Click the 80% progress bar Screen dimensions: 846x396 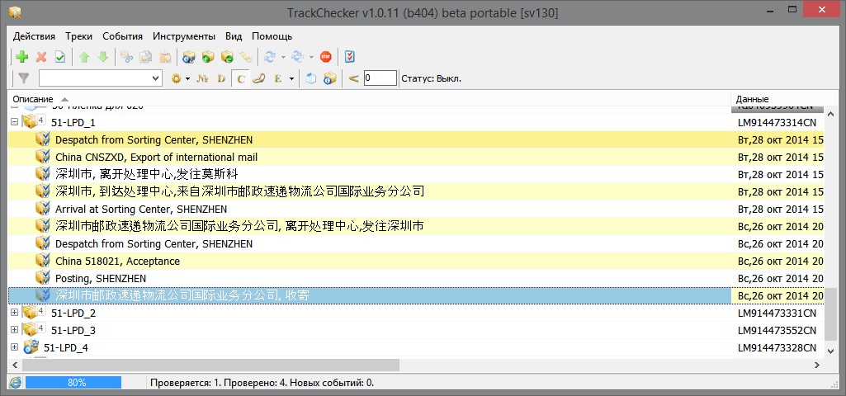pyautogui.click(x=73, y=383)
